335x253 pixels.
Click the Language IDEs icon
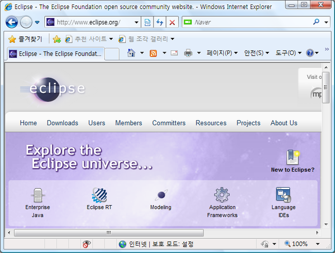coord(283,194)
